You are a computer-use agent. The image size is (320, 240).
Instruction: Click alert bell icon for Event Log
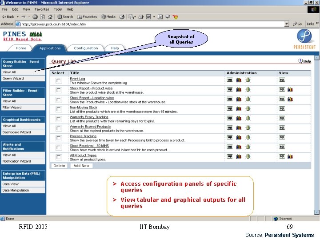click(248, 80)
